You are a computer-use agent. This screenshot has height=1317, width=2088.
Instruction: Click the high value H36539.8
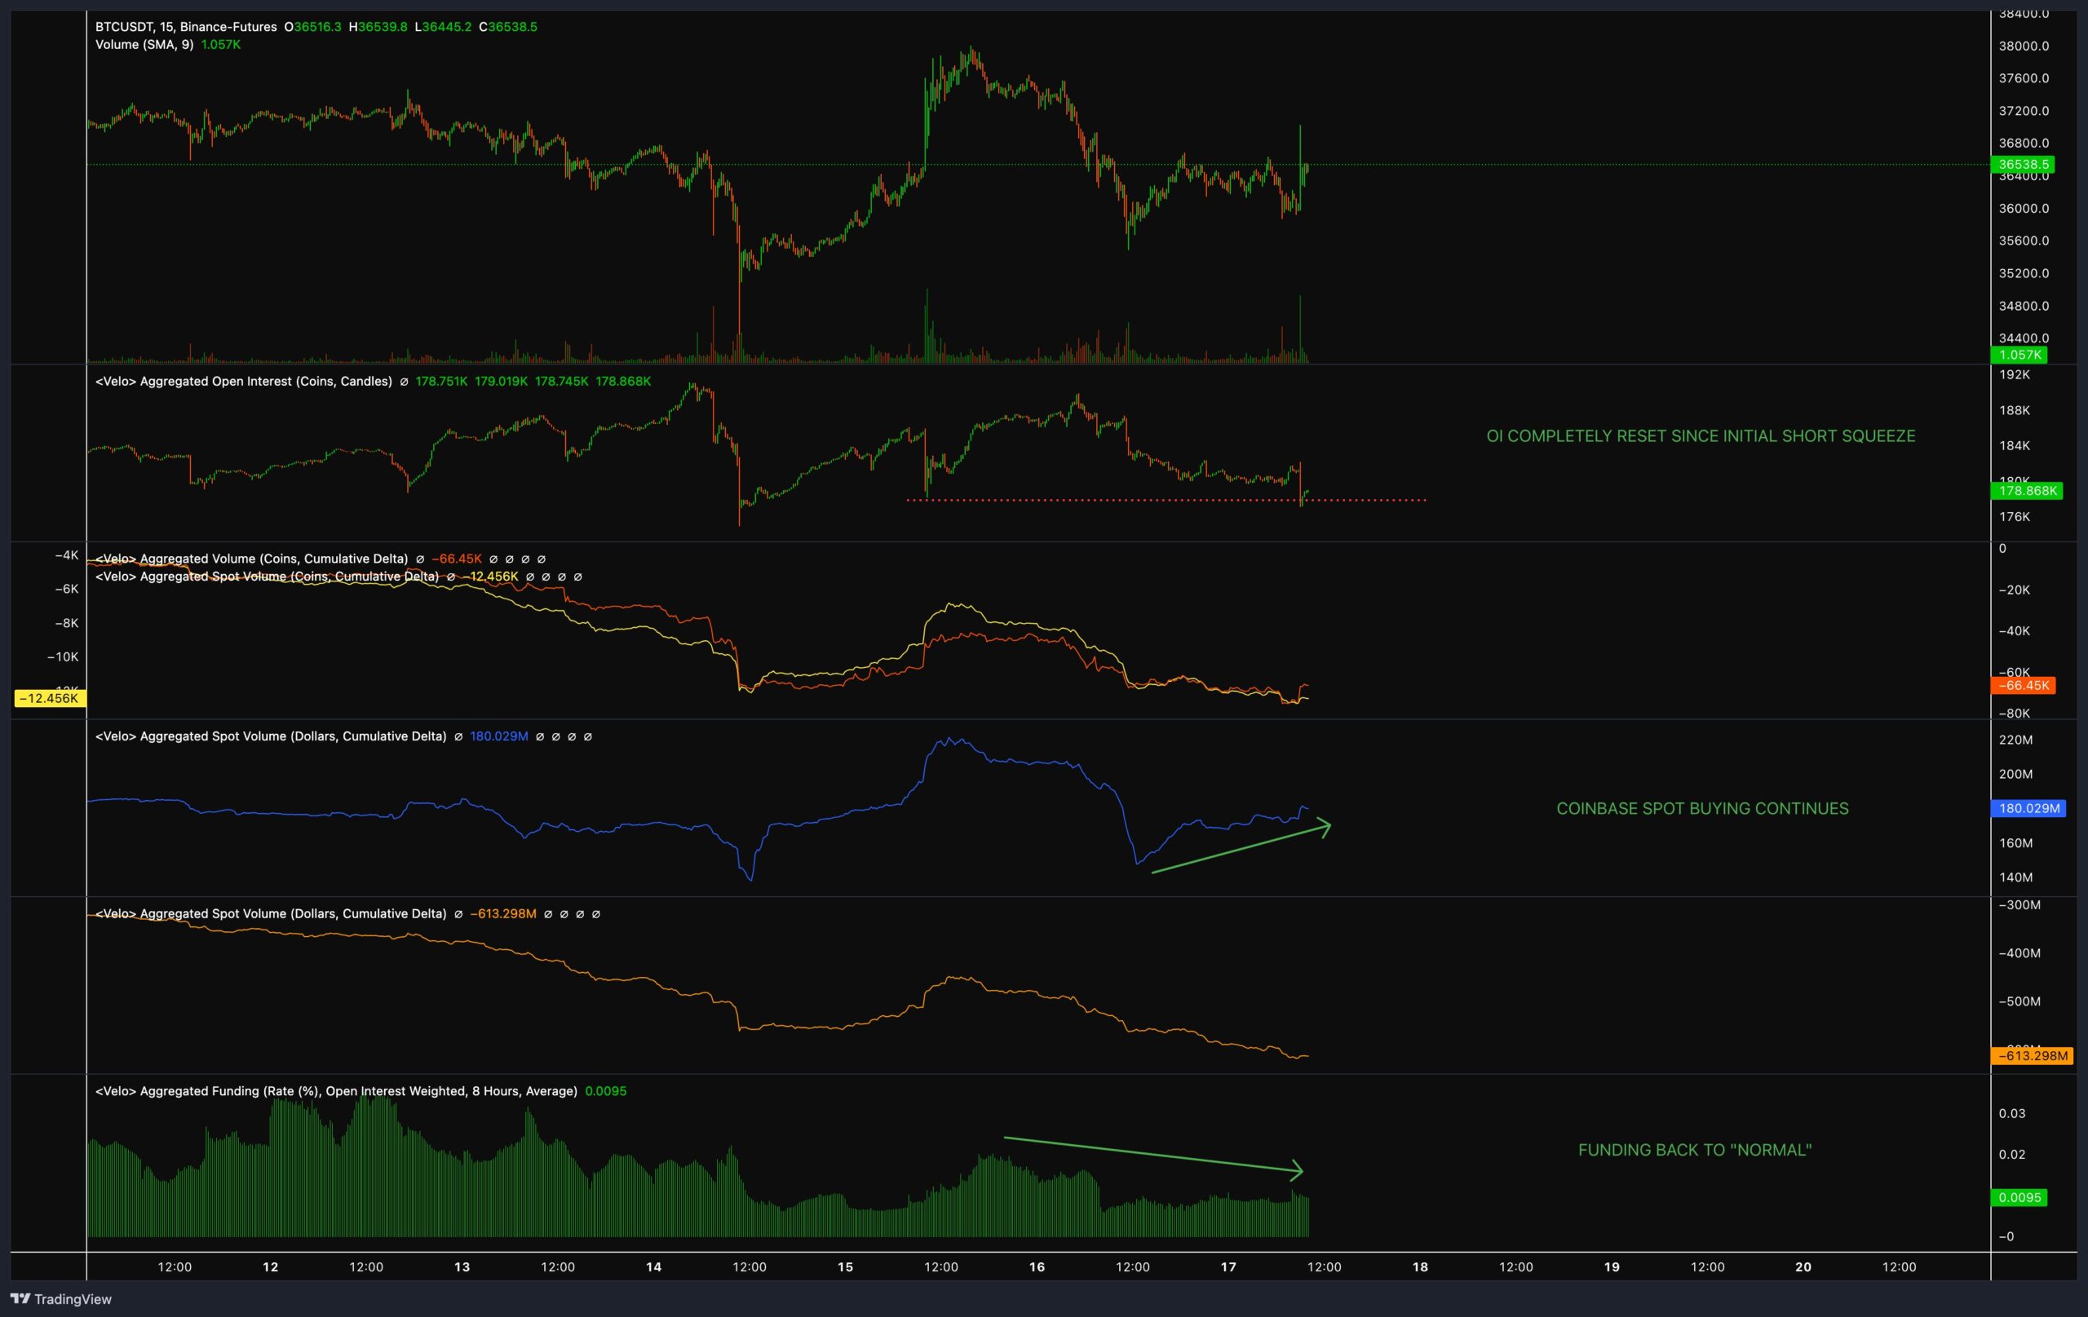(x=378, y=27)
